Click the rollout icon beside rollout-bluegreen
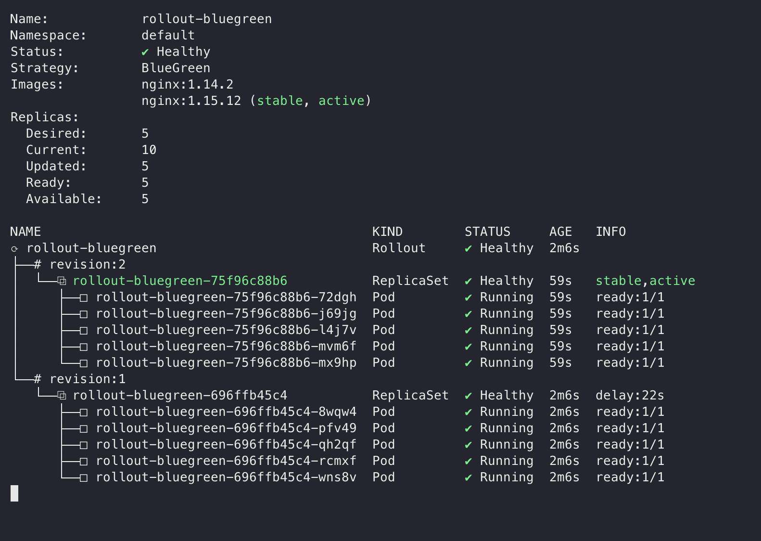 [x=14, y=249]
